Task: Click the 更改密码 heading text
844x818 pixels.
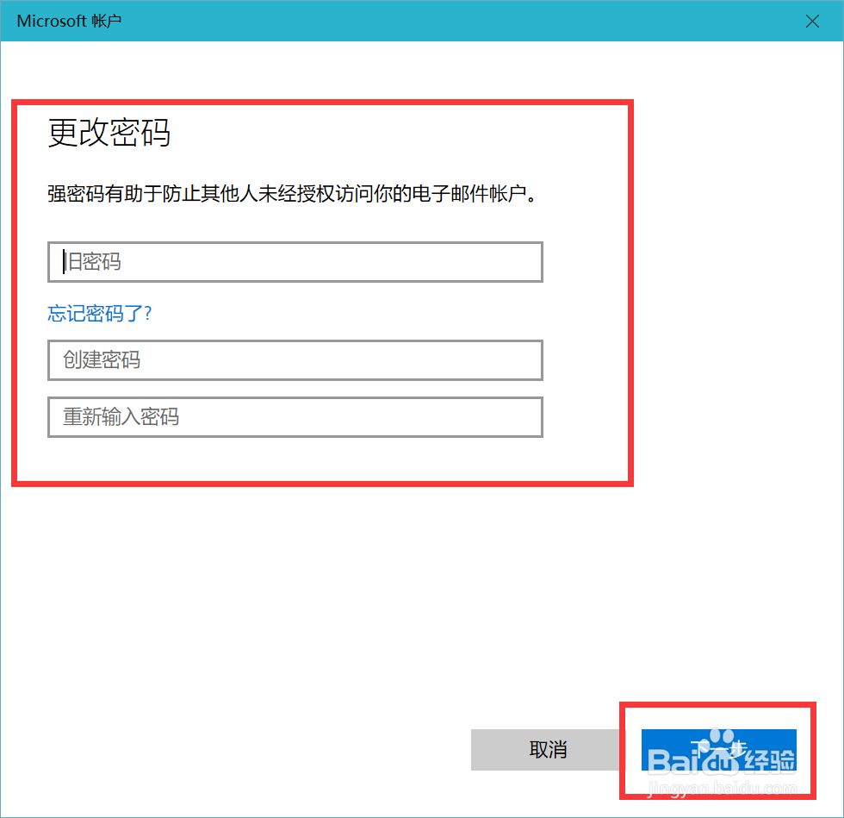Action: tap(109, 133)
